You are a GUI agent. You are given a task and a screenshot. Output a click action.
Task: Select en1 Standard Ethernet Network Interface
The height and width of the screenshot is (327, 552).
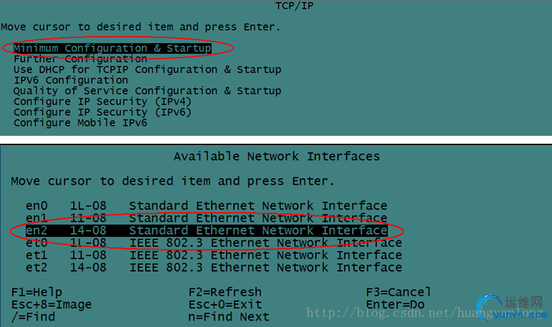pos(206,218)
